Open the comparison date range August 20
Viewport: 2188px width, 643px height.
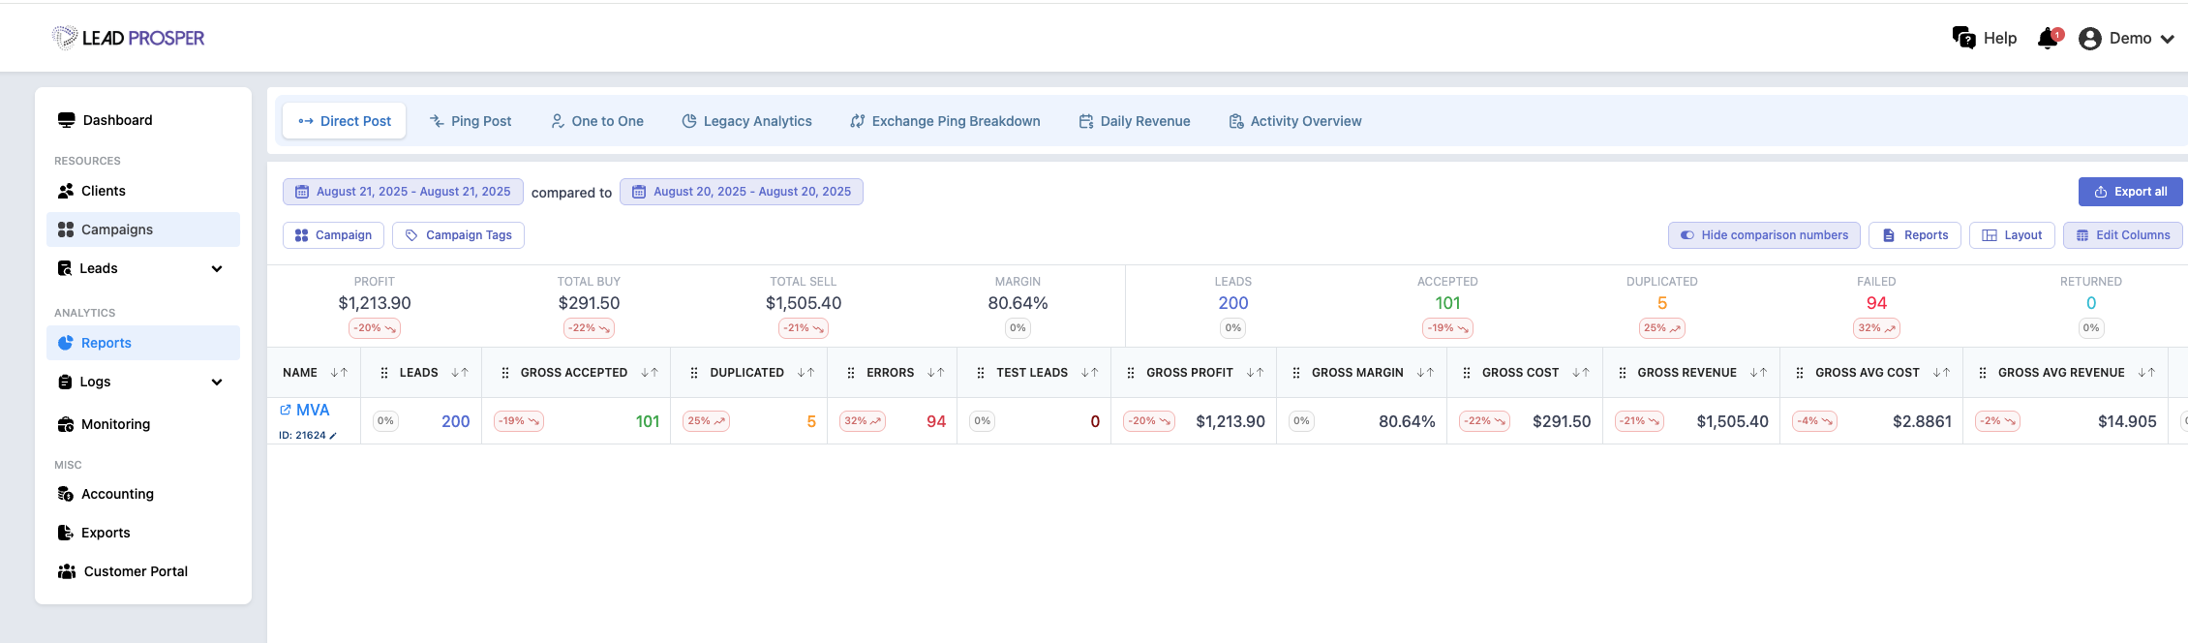click(742, 192)
